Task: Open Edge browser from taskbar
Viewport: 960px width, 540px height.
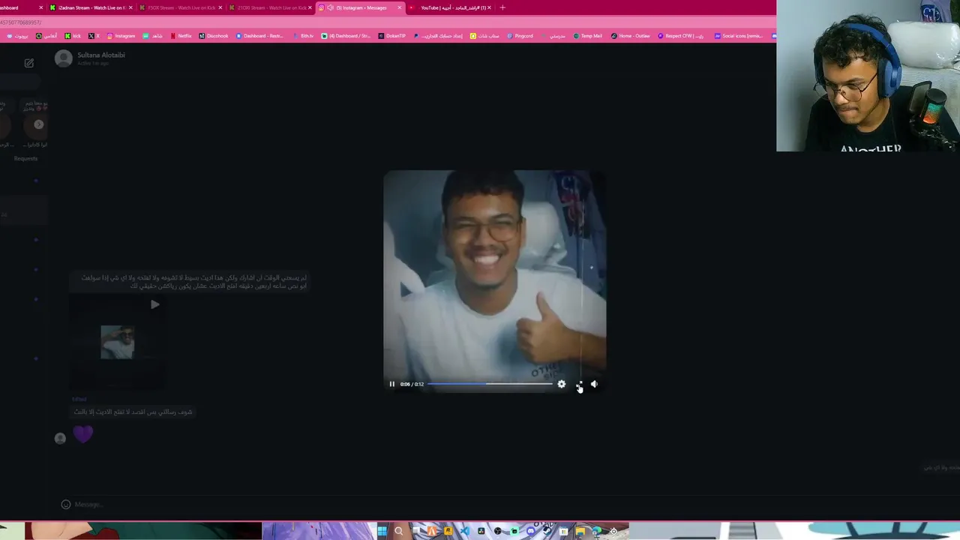Action: pos(596,531)
